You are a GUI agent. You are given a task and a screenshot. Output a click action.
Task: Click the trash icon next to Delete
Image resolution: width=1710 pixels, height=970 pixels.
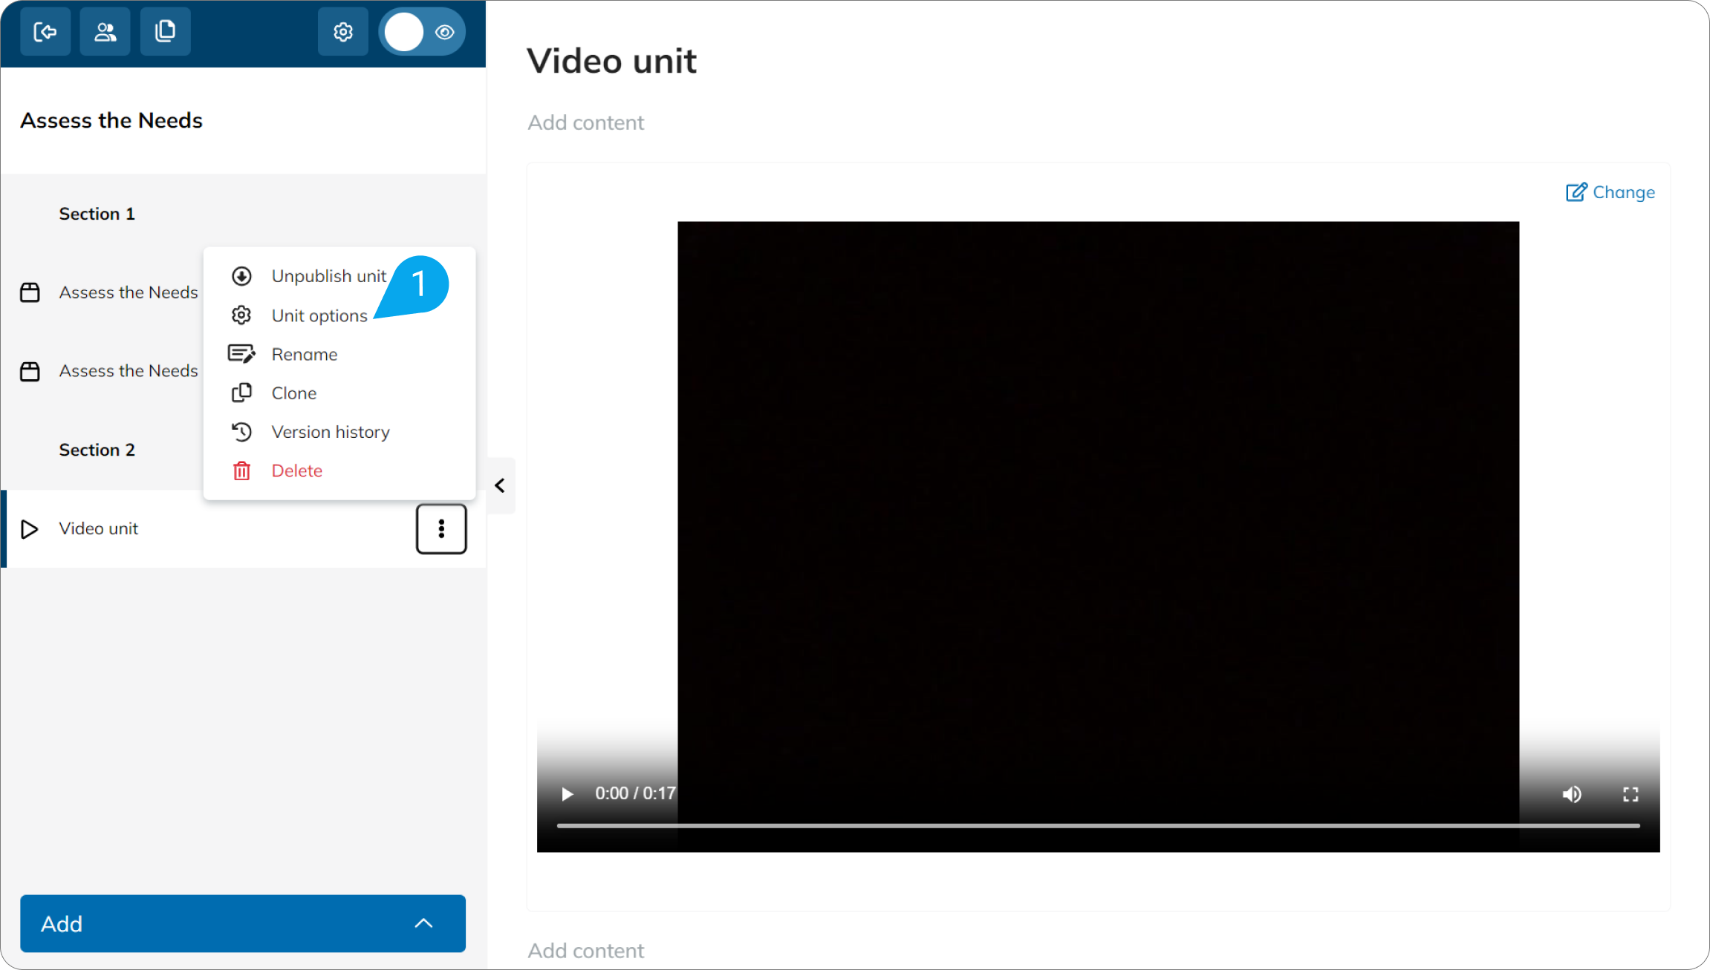tap(241, 471)
